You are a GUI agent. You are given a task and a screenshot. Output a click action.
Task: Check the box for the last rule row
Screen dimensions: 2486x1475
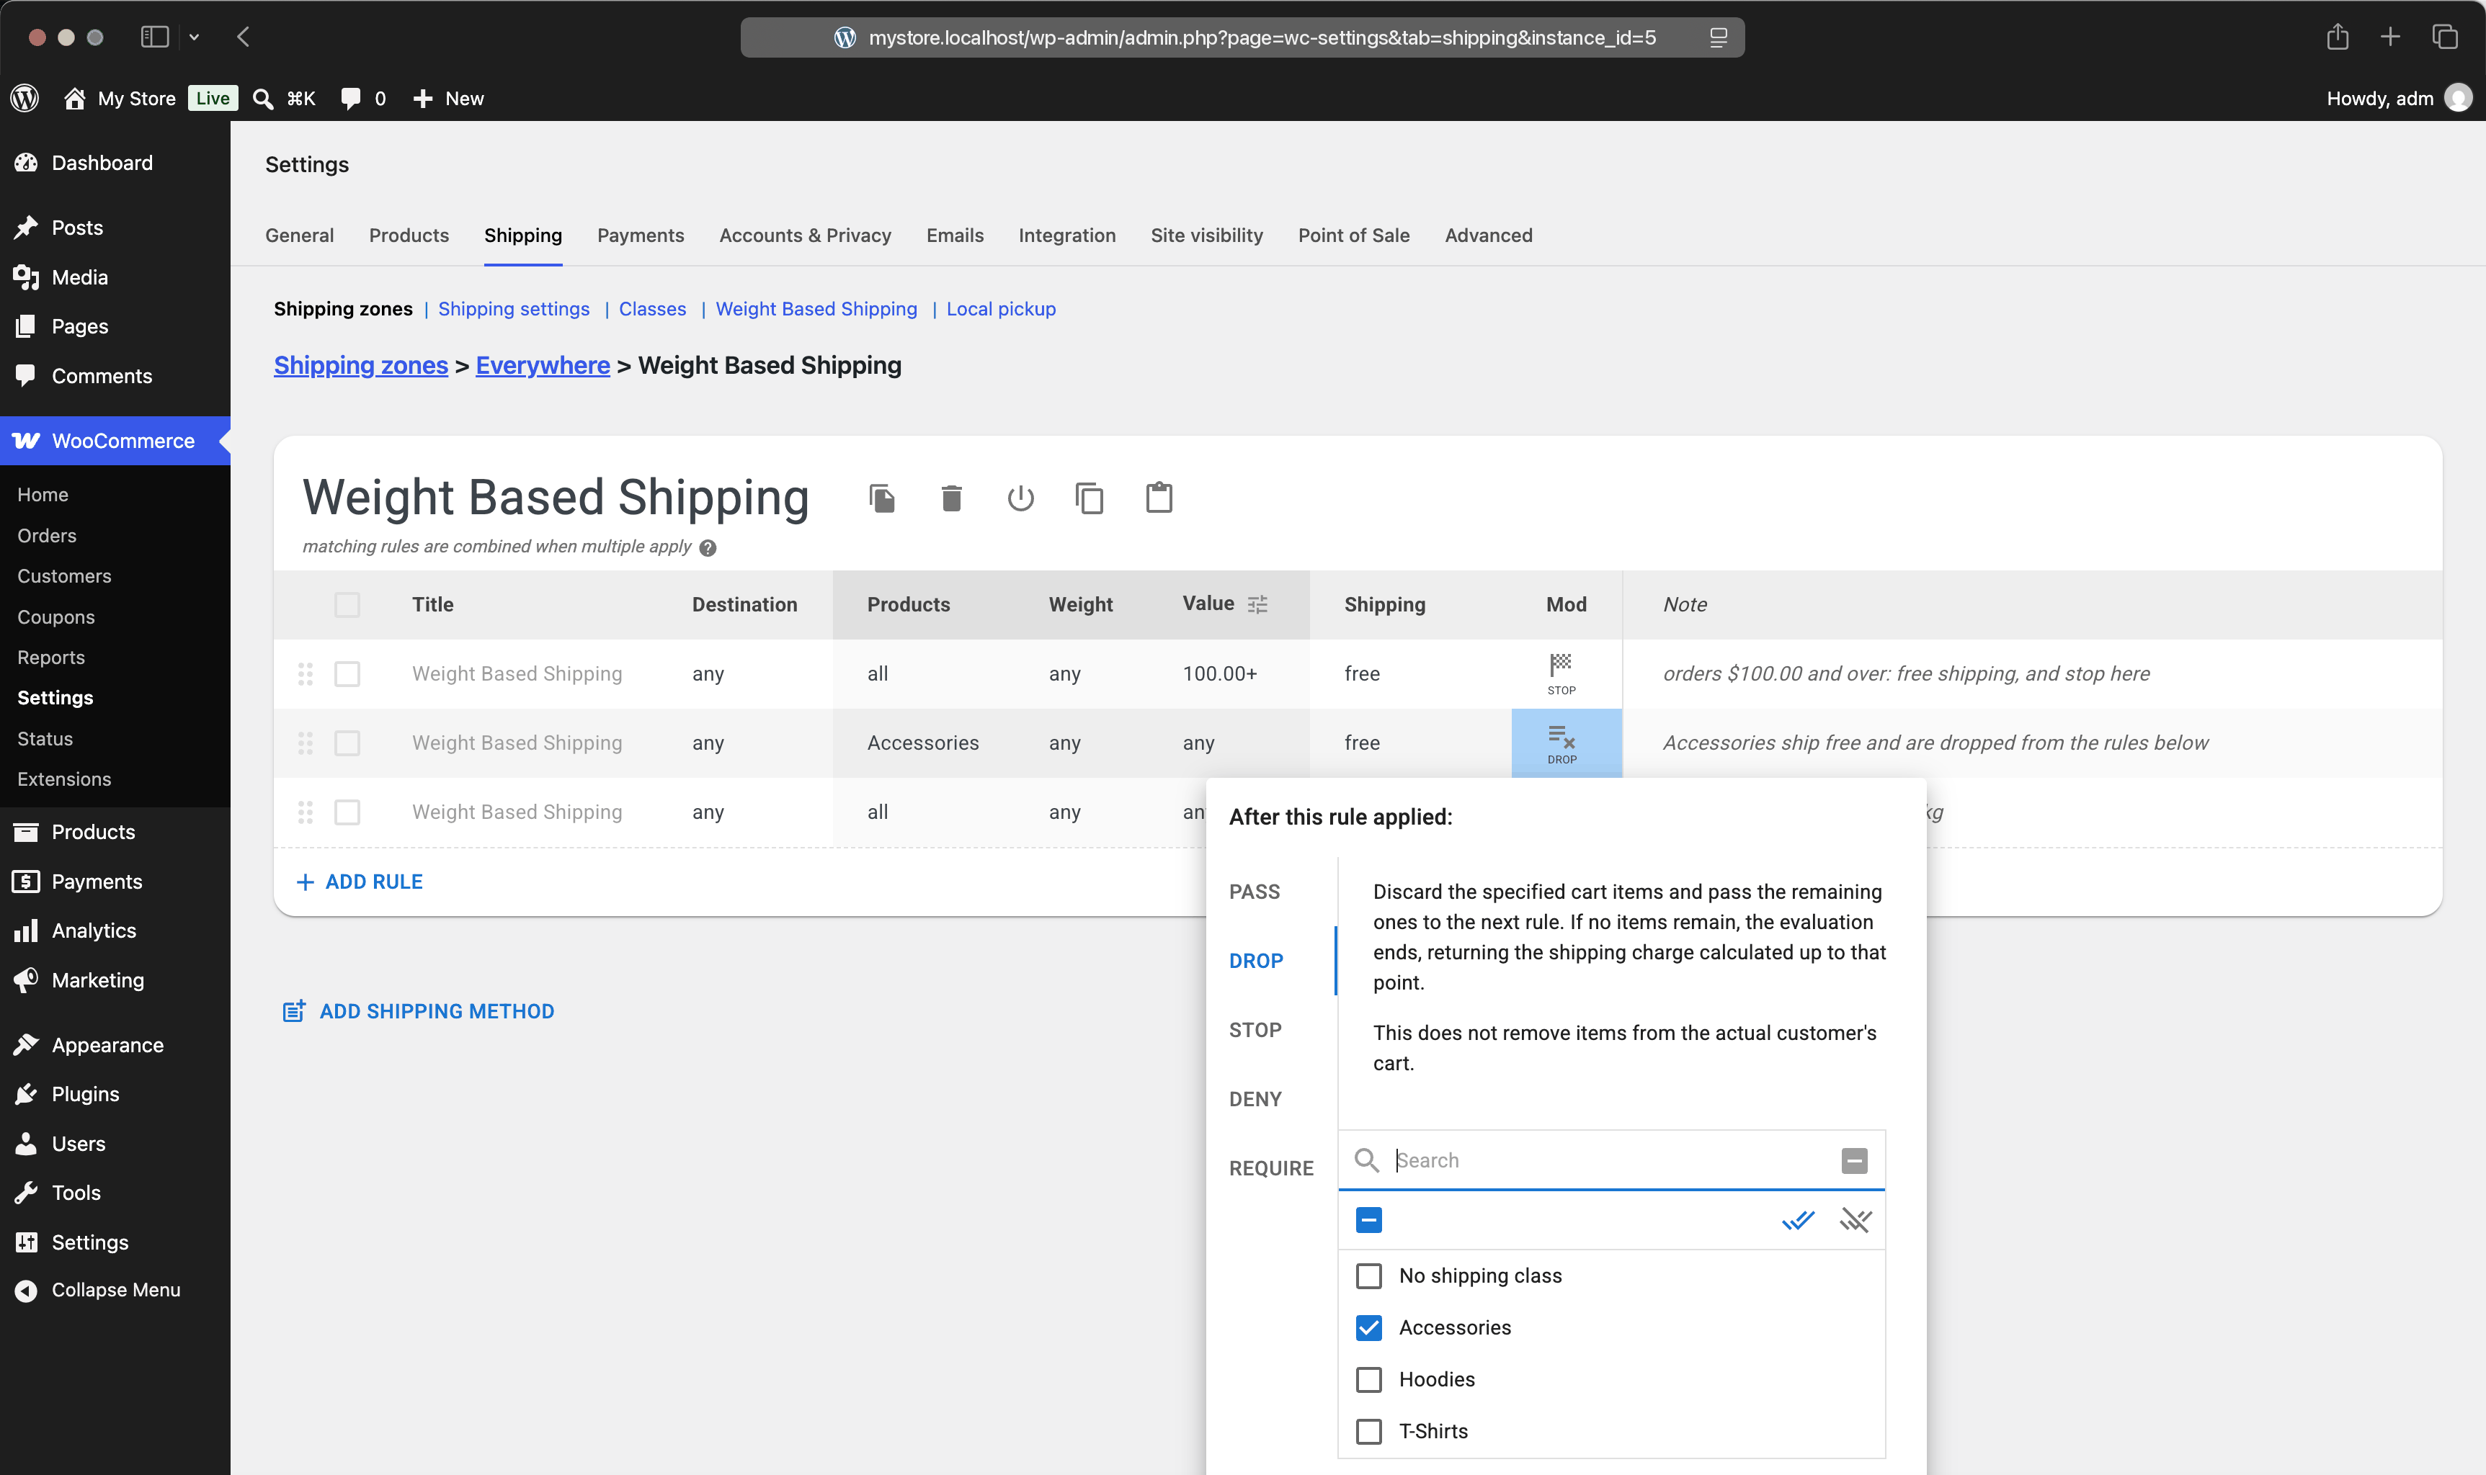(x=347, y=812)
